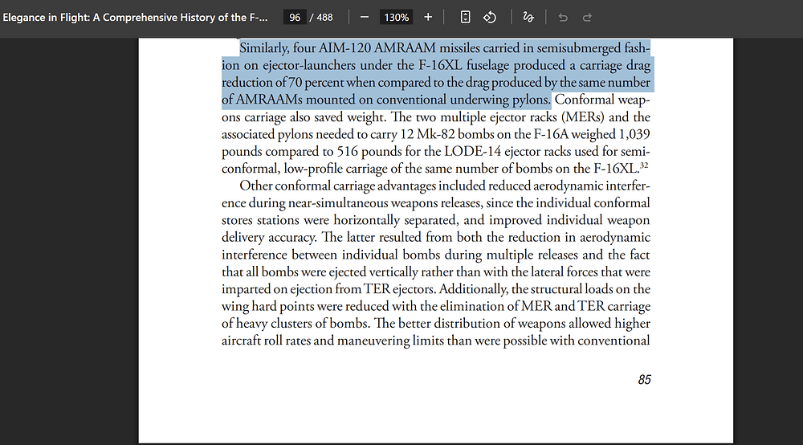Open the draw annotation tool
Viewport: 803px width, 445px height.
pos(528,18)
